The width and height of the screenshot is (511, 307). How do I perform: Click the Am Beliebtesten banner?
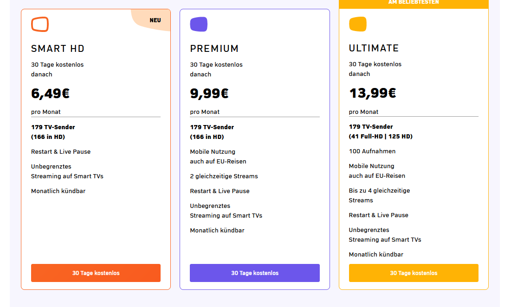414,3
